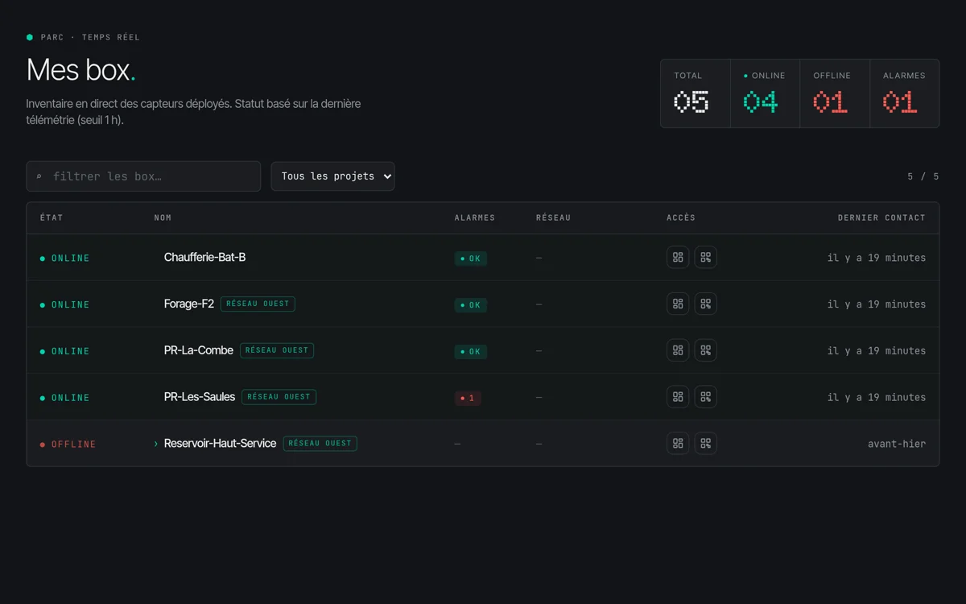Open the PR-La-Combe box name
The height and width of the screenshot is (604, 966).
199,350
